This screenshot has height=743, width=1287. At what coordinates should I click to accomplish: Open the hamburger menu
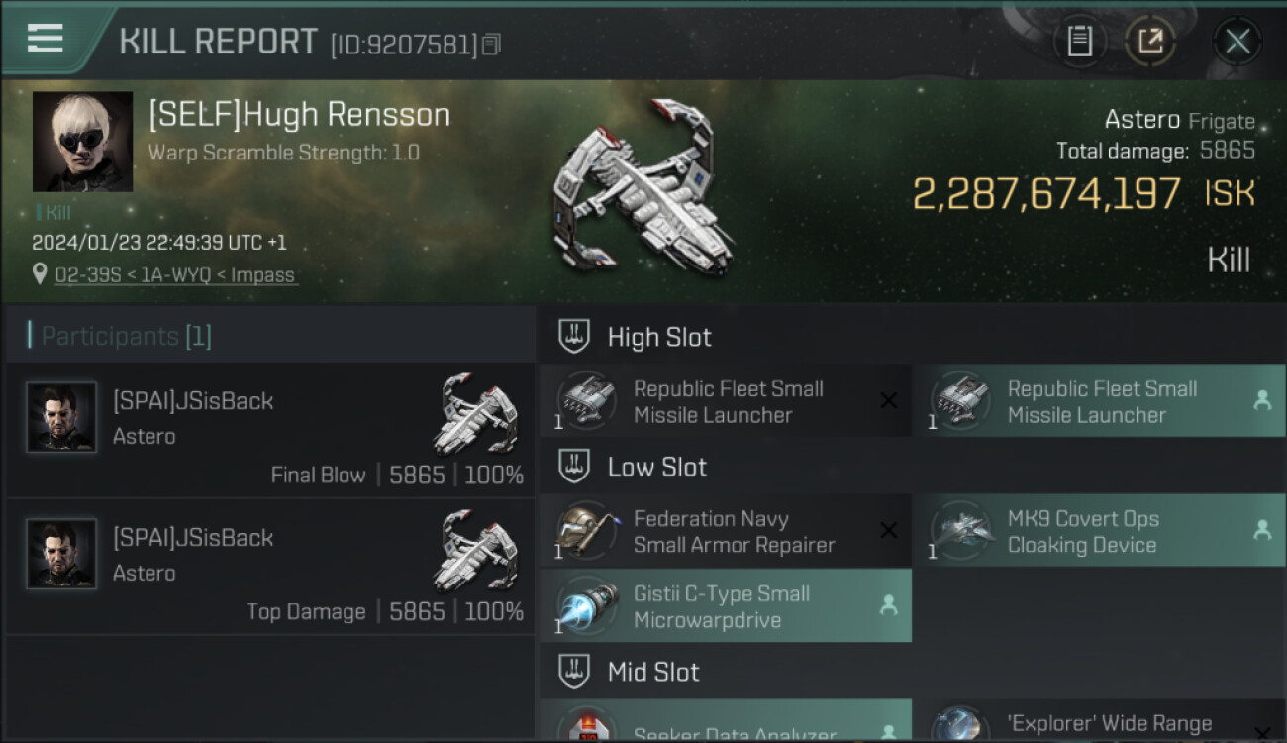[x=46, y=38]
